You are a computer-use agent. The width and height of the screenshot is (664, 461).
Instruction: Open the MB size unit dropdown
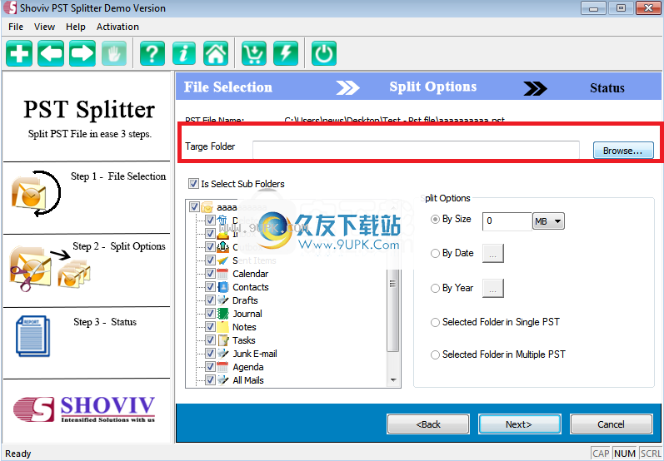(x=548, y=221)
